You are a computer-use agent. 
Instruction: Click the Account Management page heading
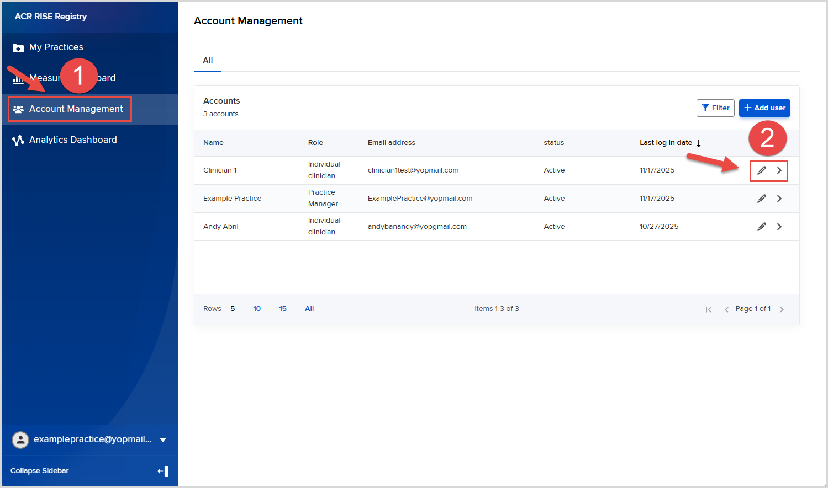point(248,21)
